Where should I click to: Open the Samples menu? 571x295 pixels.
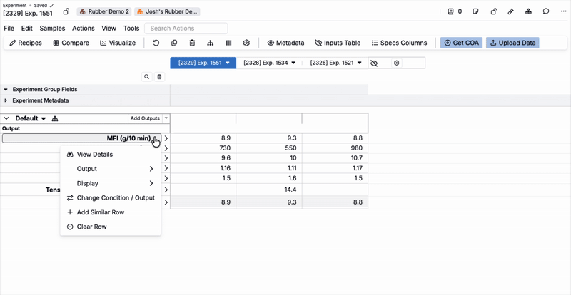tap(52, 29)
